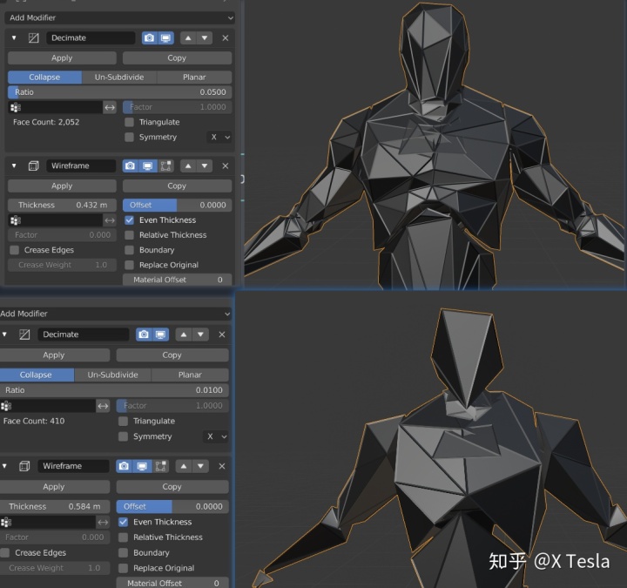Toggle viewport display of top Decimate modifier
This screenshot has height=588, width=627.
166,38
